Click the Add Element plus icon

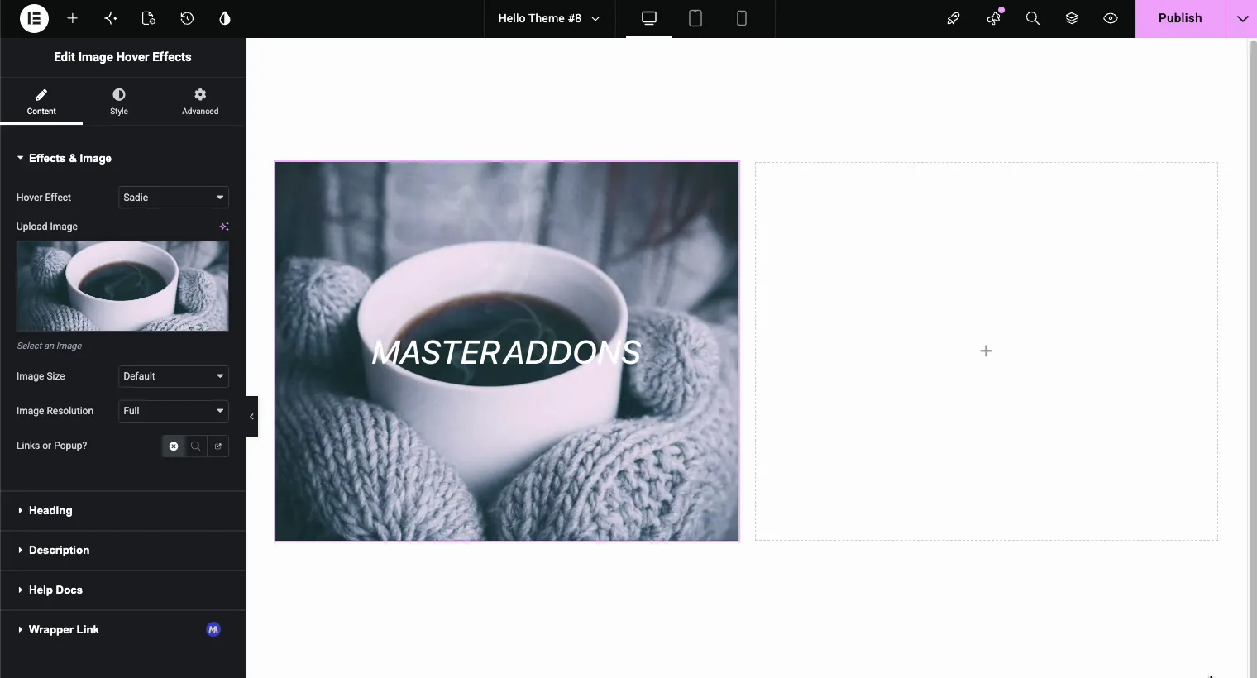point(73,18)
